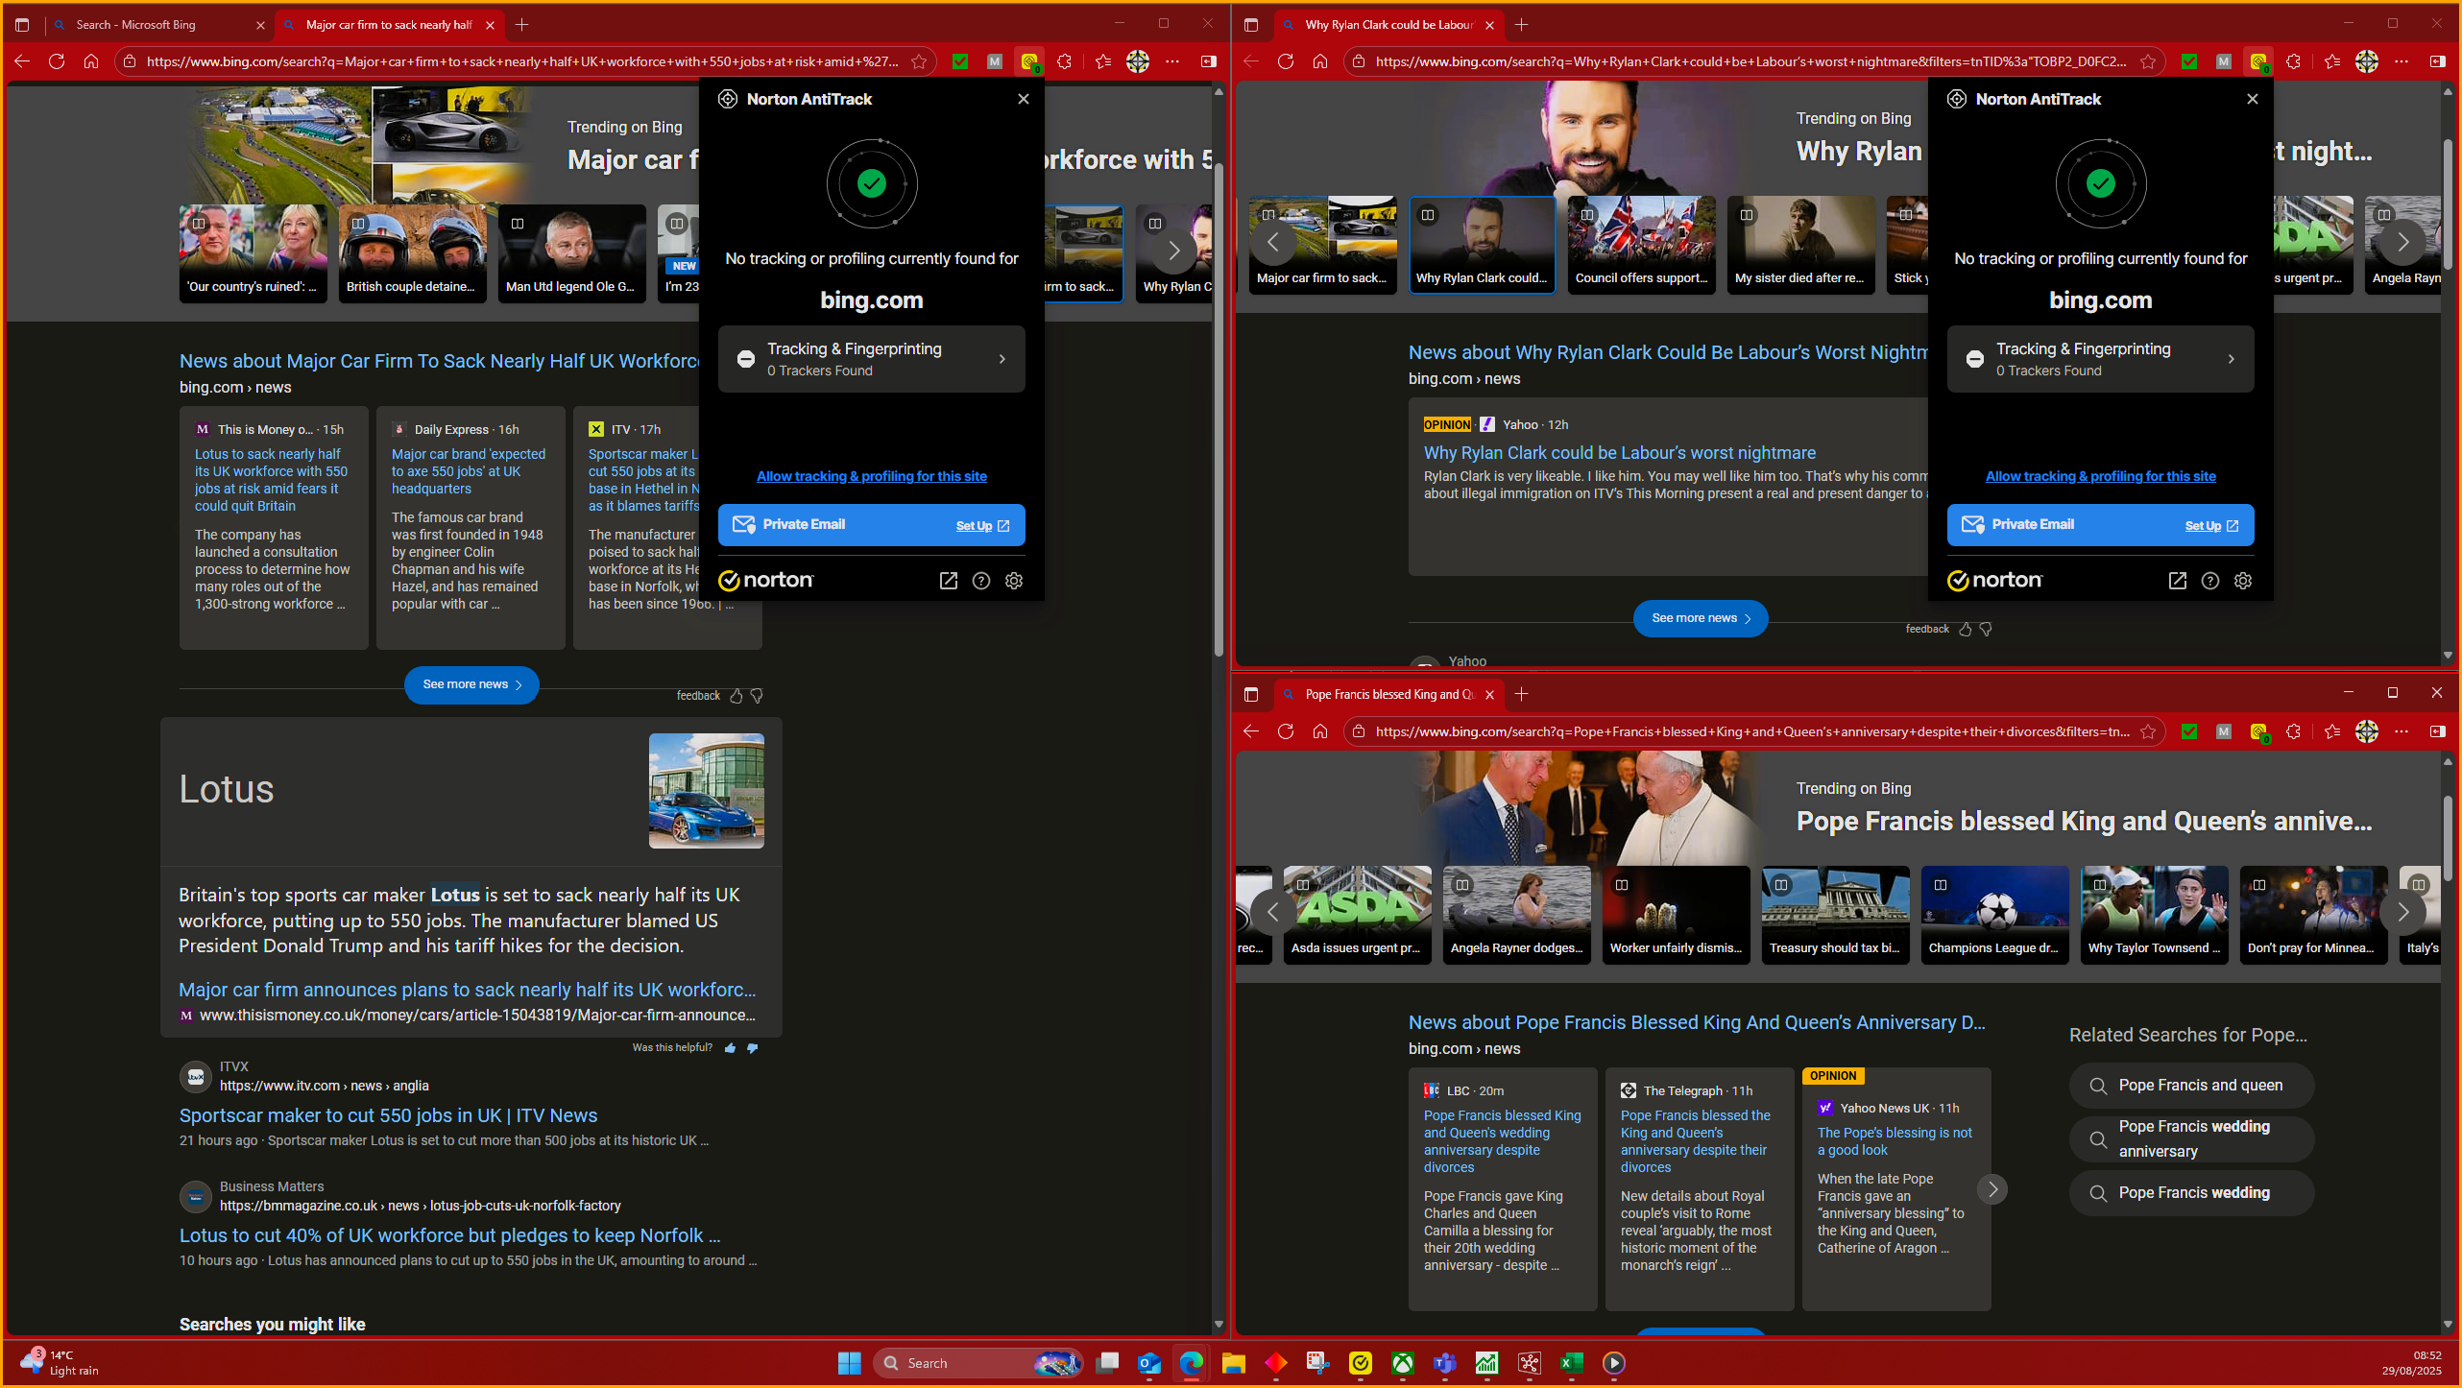Show next Pope Francis news cards

coord(1992,1189)
